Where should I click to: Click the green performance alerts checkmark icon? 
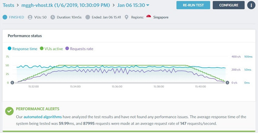pos(9,111)
